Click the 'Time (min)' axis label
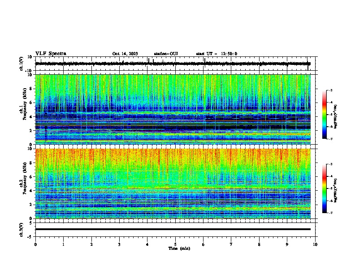 (179, 248)
